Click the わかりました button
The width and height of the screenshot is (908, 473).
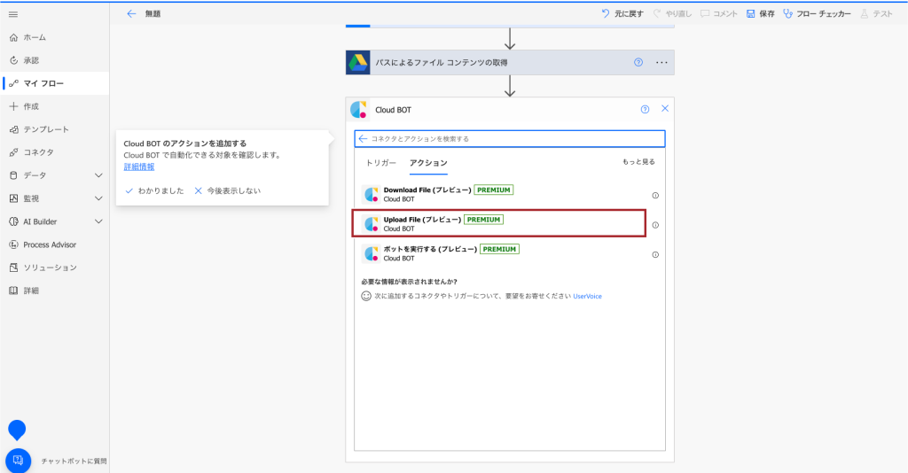pyautogui.click(x=154, y=190)
